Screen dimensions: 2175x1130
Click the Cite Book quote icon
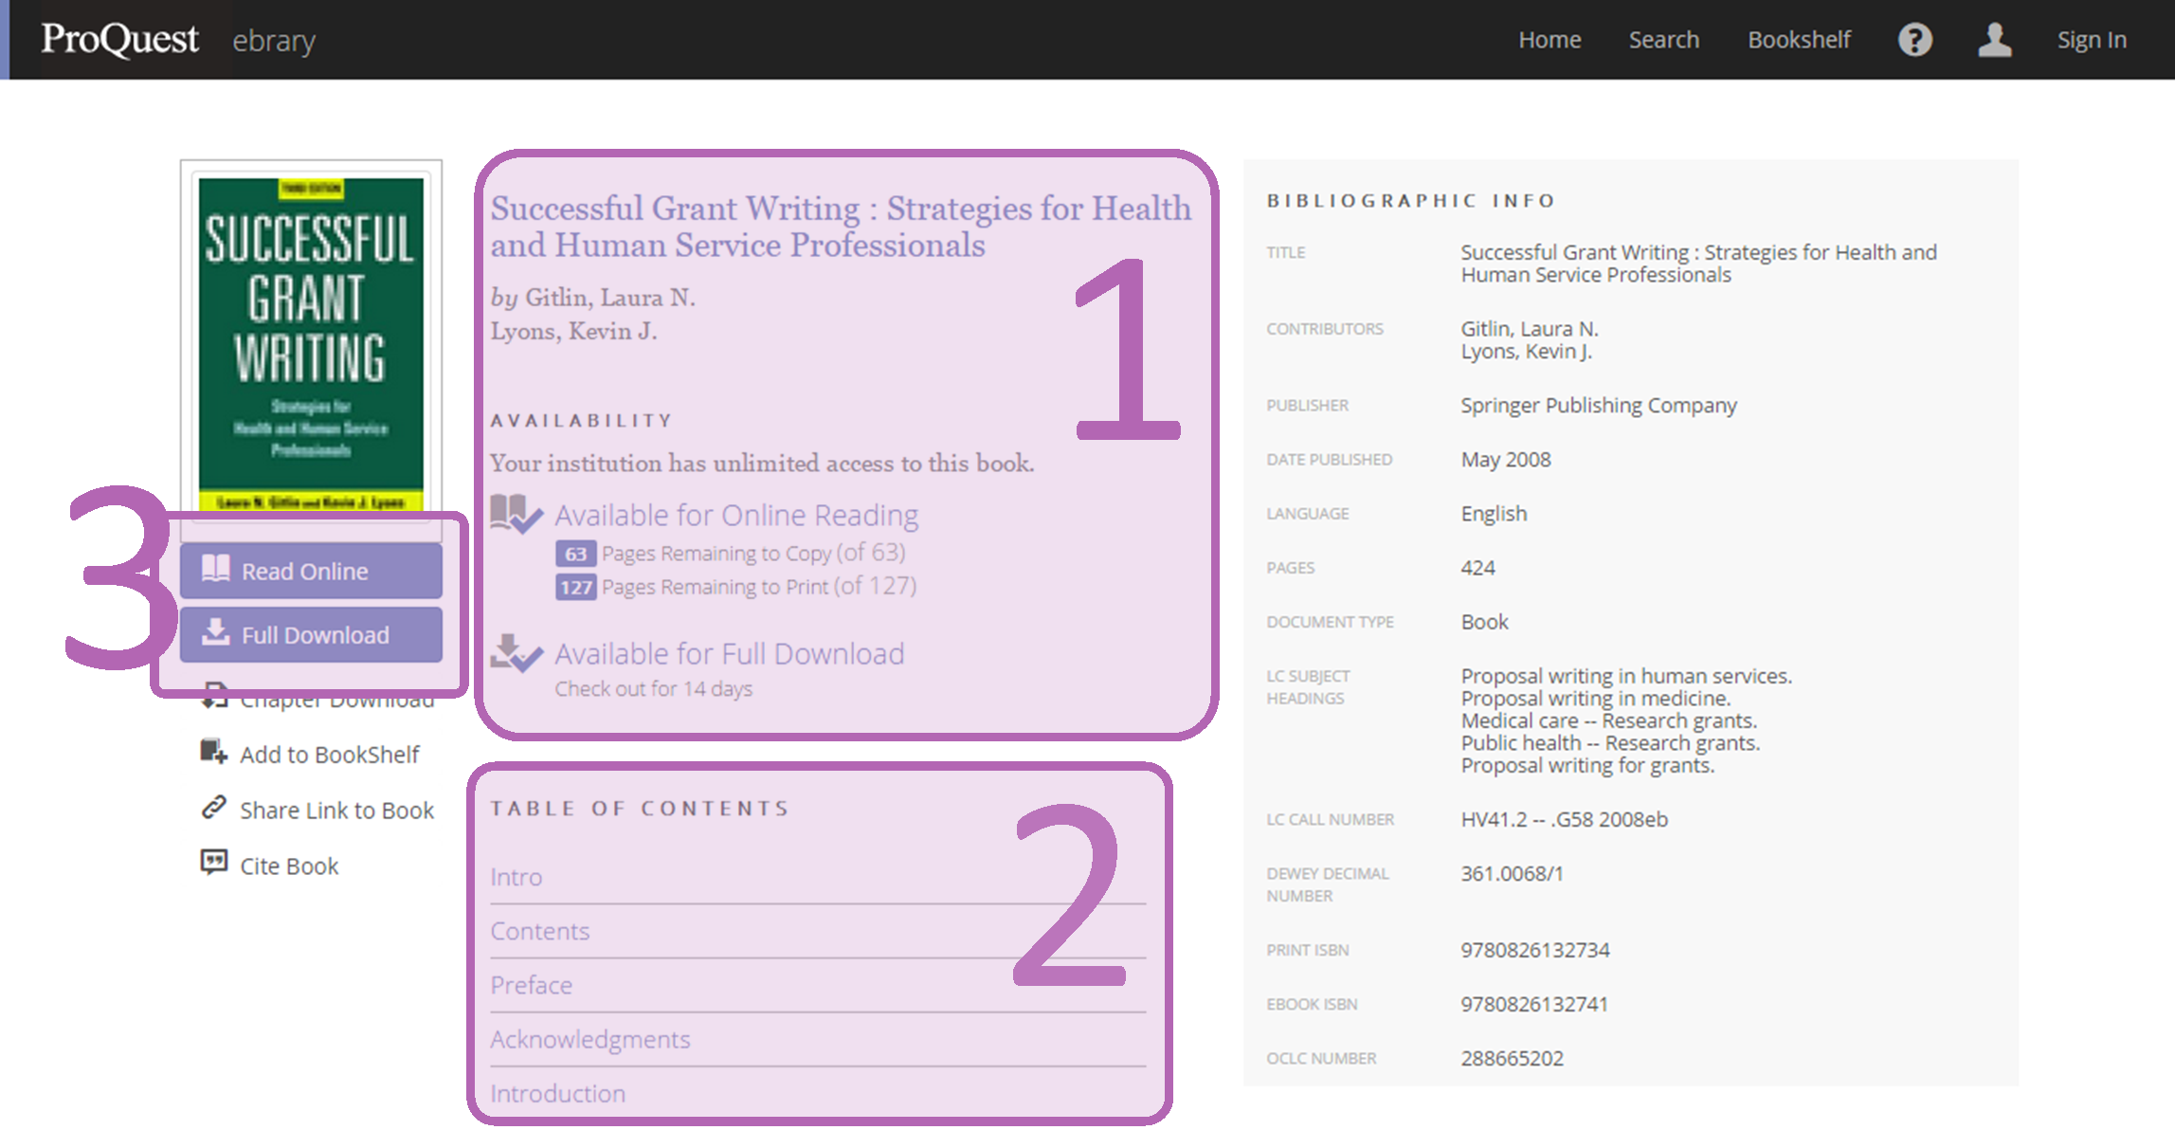pos(213,863)
